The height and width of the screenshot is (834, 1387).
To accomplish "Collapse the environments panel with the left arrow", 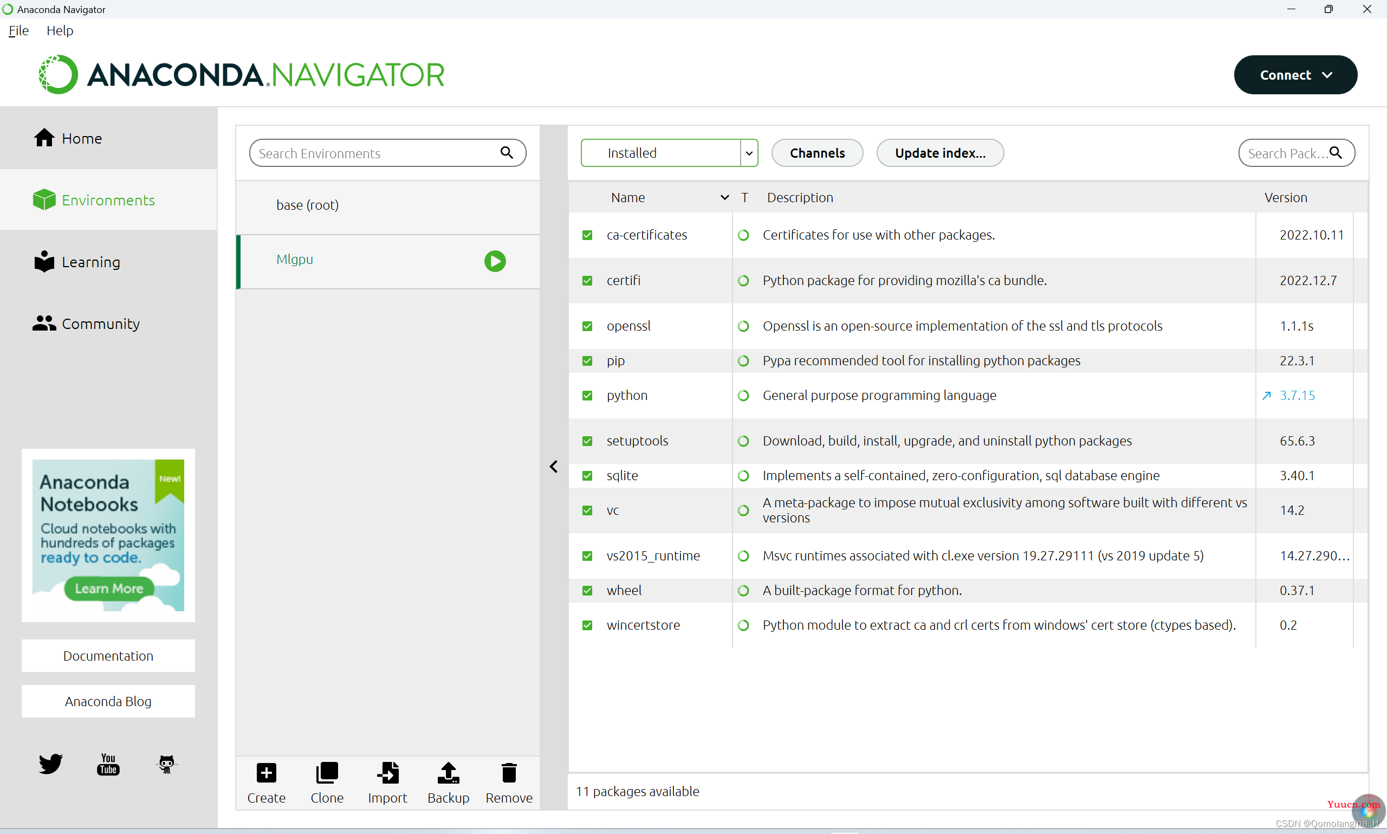I will coord(554,467).
